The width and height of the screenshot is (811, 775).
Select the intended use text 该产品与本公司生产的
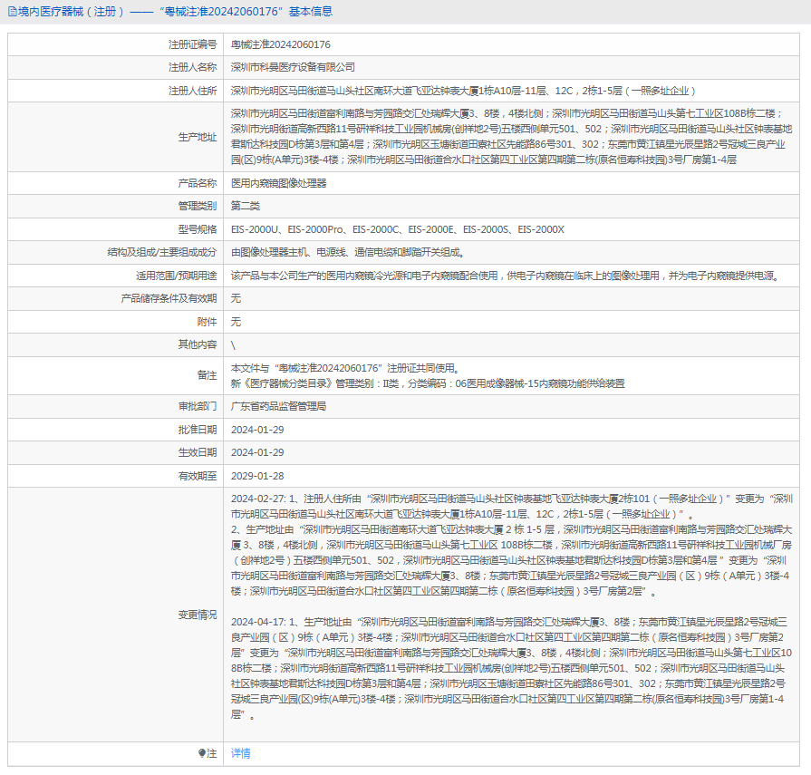pyautogui.click(x=506, y=276)
